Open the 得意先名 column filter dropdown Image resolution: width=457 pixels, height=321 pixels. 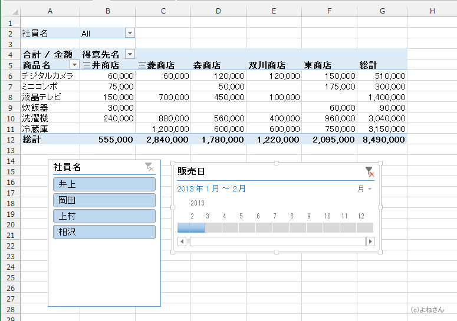(x=130, y=54)
